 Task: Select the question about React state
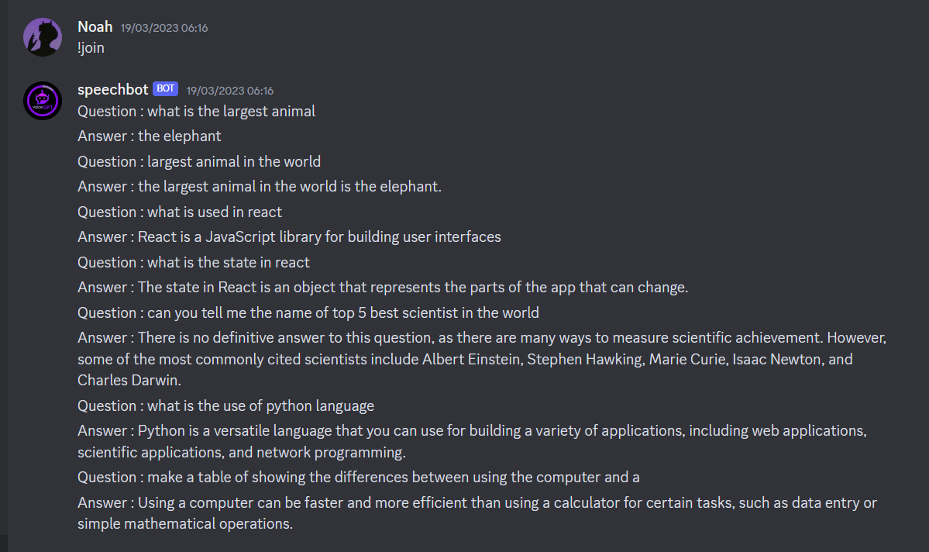click(x=194, y=262)
